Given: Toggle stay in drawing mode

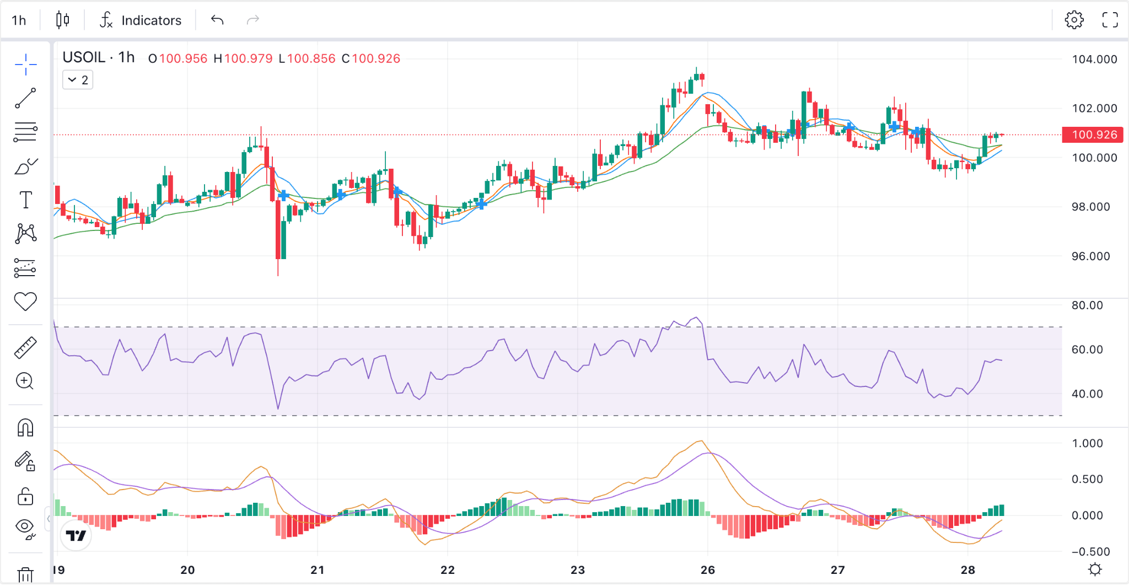Looking at the screenshot, I should tap(25, 461).
